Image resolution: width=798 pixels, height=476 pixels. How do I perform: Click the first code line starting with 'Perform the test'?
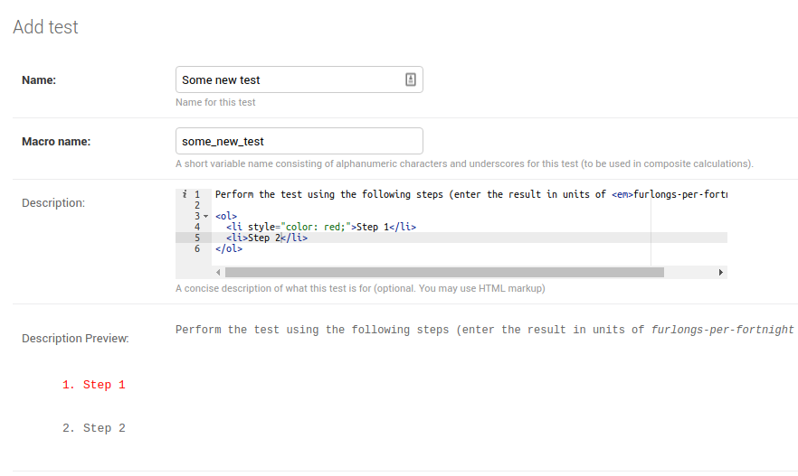(471, 194)
